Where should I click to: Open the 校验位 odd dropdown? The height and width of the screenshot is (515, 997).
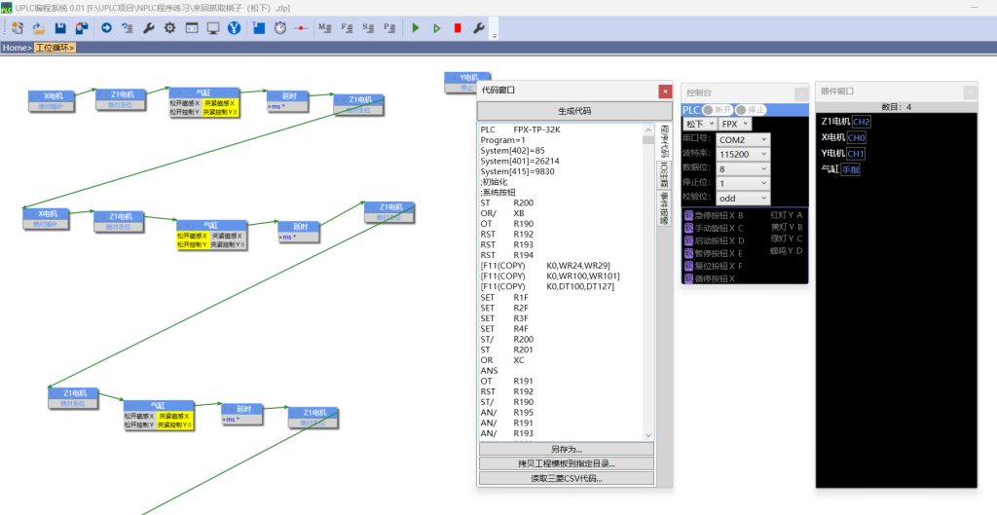tap(742, 198)
